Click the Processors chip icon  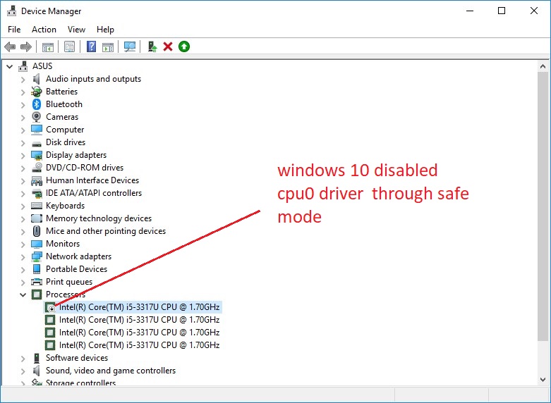point(37,294)
